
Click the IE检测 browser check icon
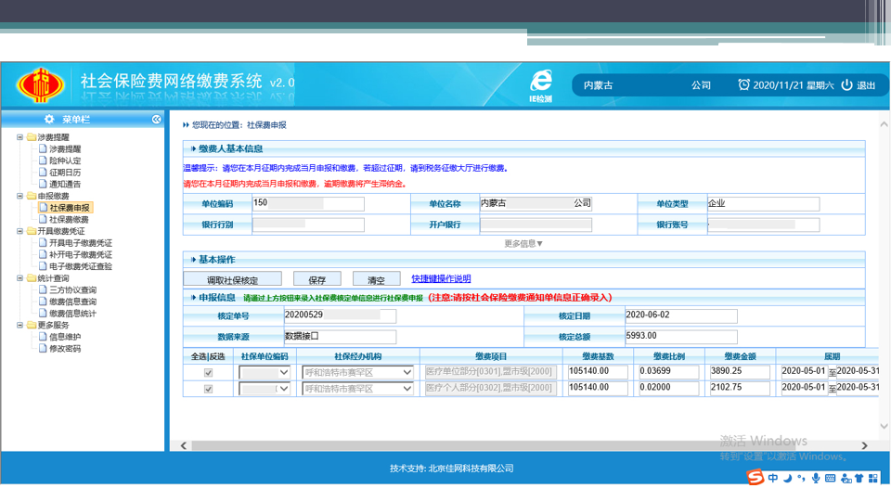point(540,85)
